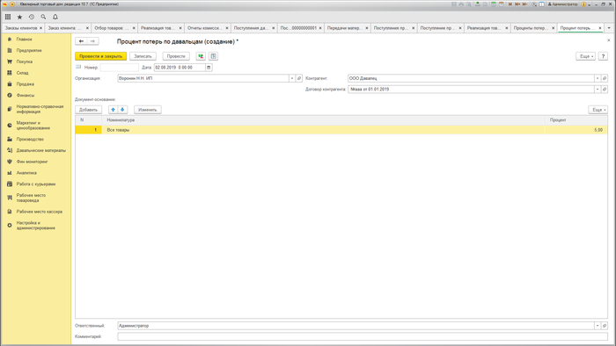Click the blue move row down arrow

pyautogui.click(x=122, y=110)
